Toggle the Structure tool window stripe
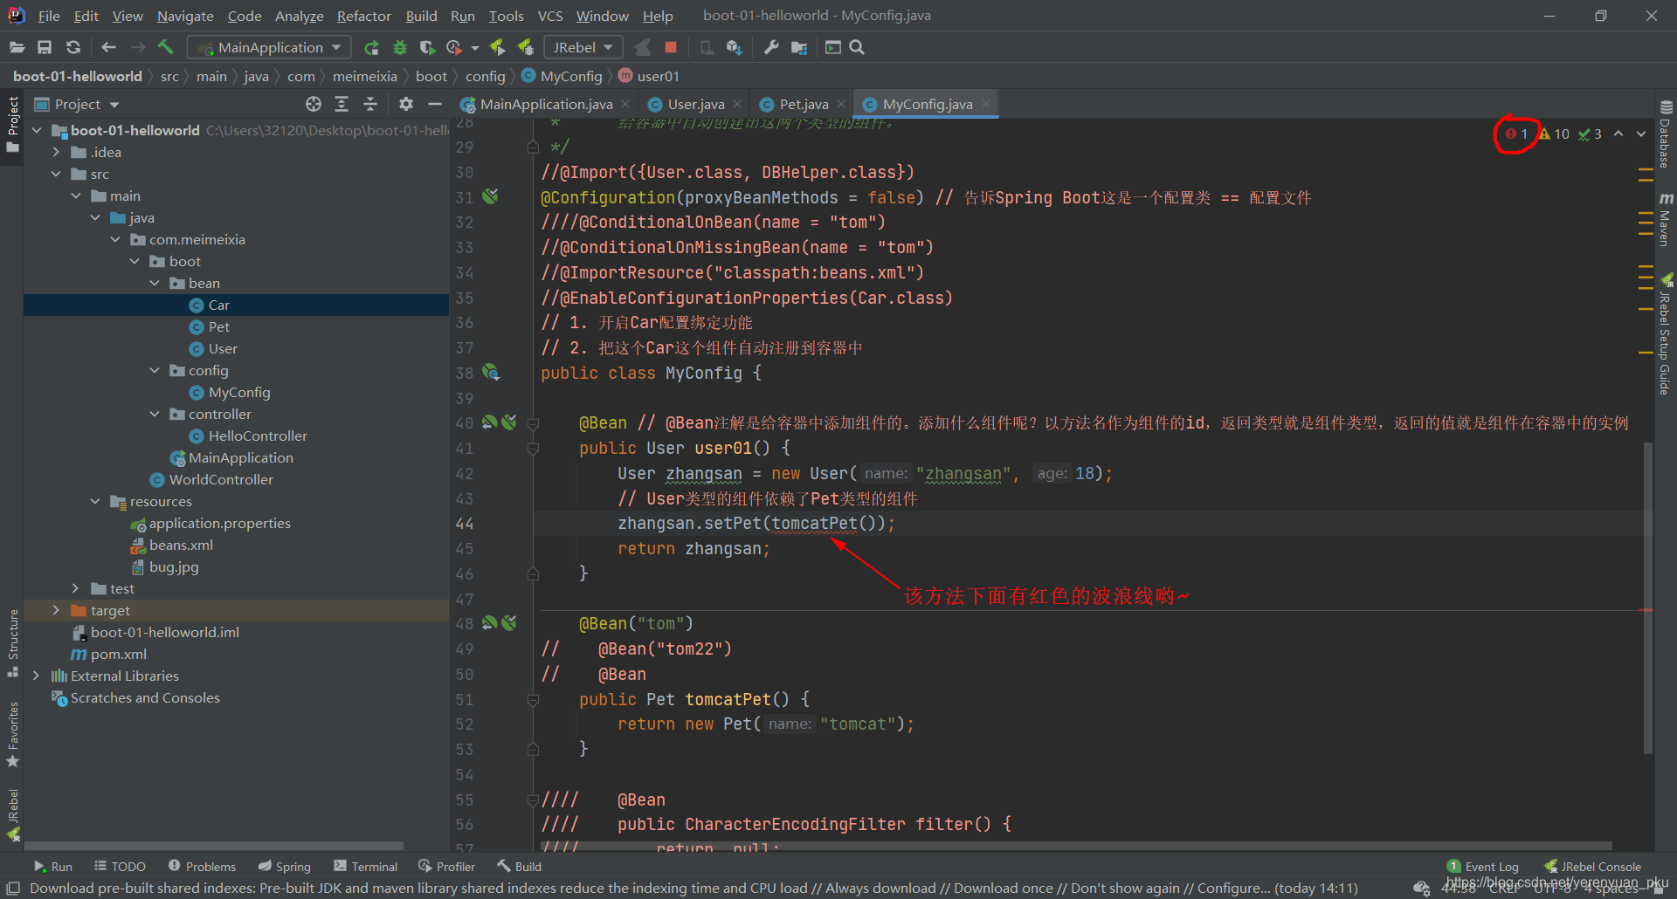The width and height of the screenshot is (1677, 899). pyautogui.click(x=12, y=642)
